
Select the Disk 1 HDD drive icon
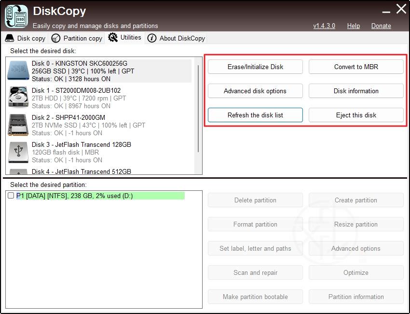click(18, 98)
